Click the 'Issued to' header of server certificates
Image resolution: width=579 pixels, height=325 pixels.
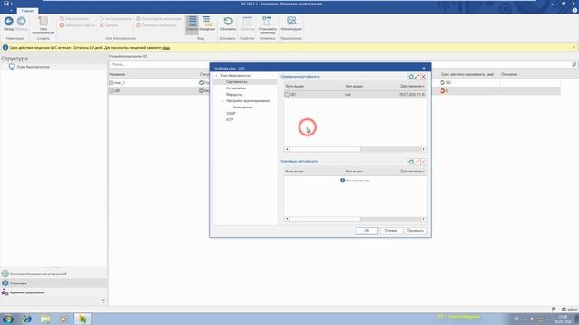point(294,87)
